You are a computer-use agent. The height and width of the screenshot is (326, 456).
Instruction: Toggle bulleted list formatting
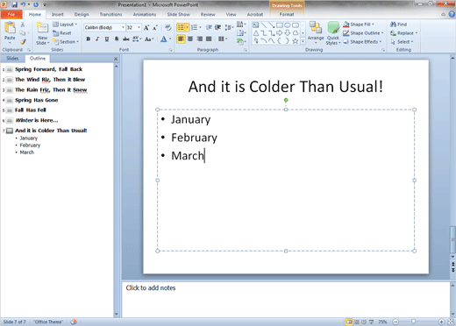click(181, 27)
